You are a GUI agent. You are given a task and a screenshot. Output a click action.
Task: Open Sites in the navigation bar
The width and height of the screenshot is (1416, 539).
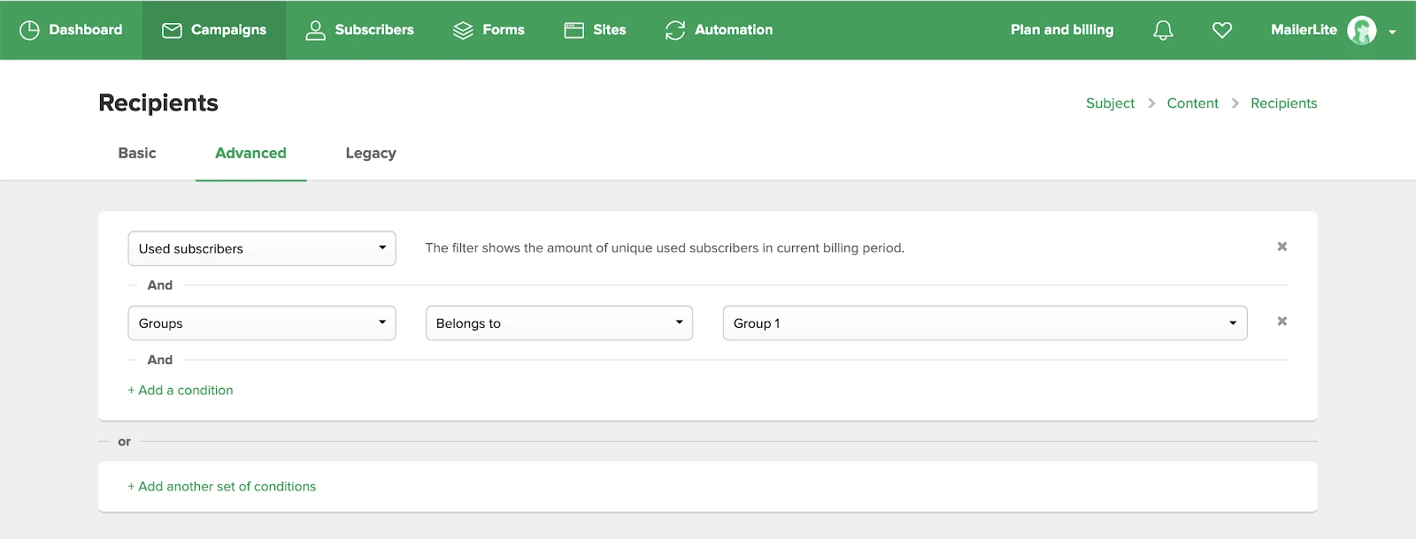(595, 30)
